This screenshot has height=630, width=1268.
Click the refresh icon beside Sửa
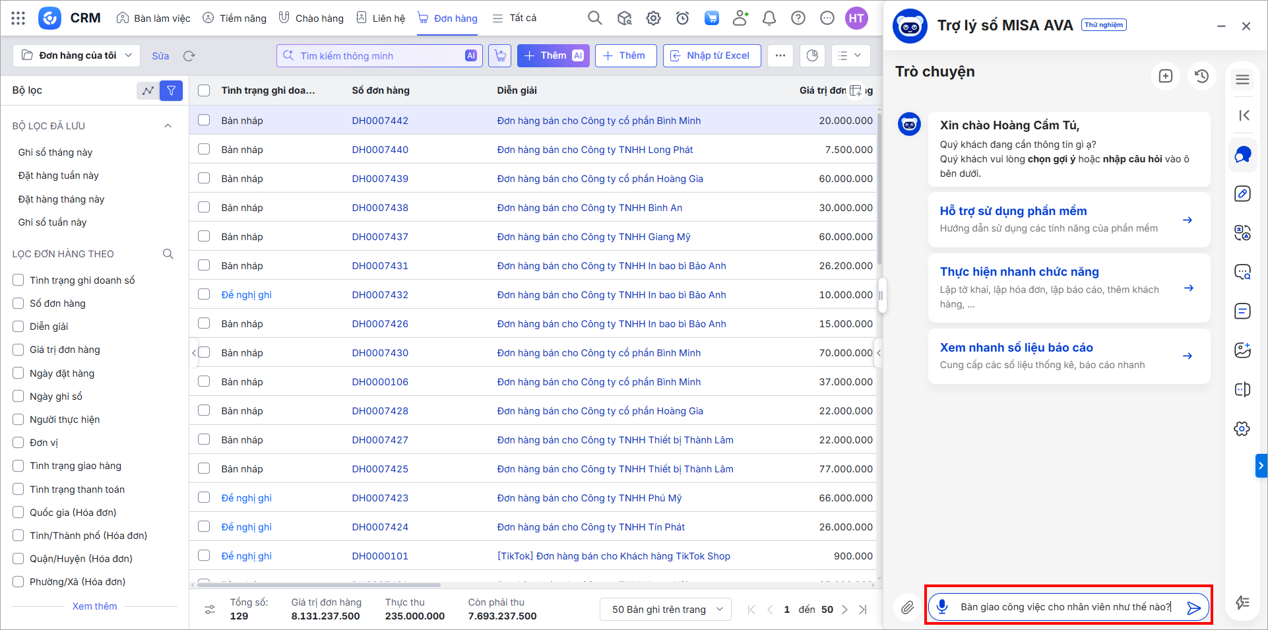coord(189,56)
